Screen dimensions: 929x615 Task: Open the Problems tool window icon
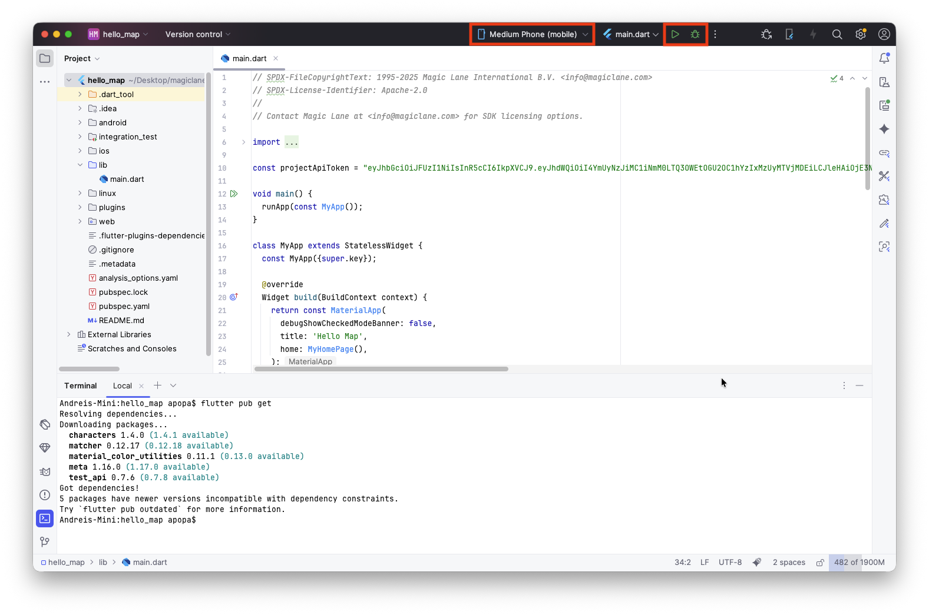(45, 495)
